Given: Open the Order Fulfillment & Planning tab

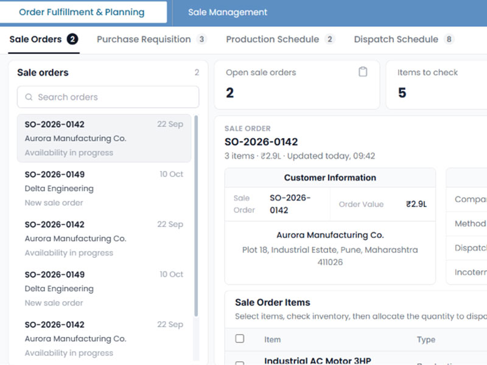Looking at the screenshot, I should click(82, 12).
